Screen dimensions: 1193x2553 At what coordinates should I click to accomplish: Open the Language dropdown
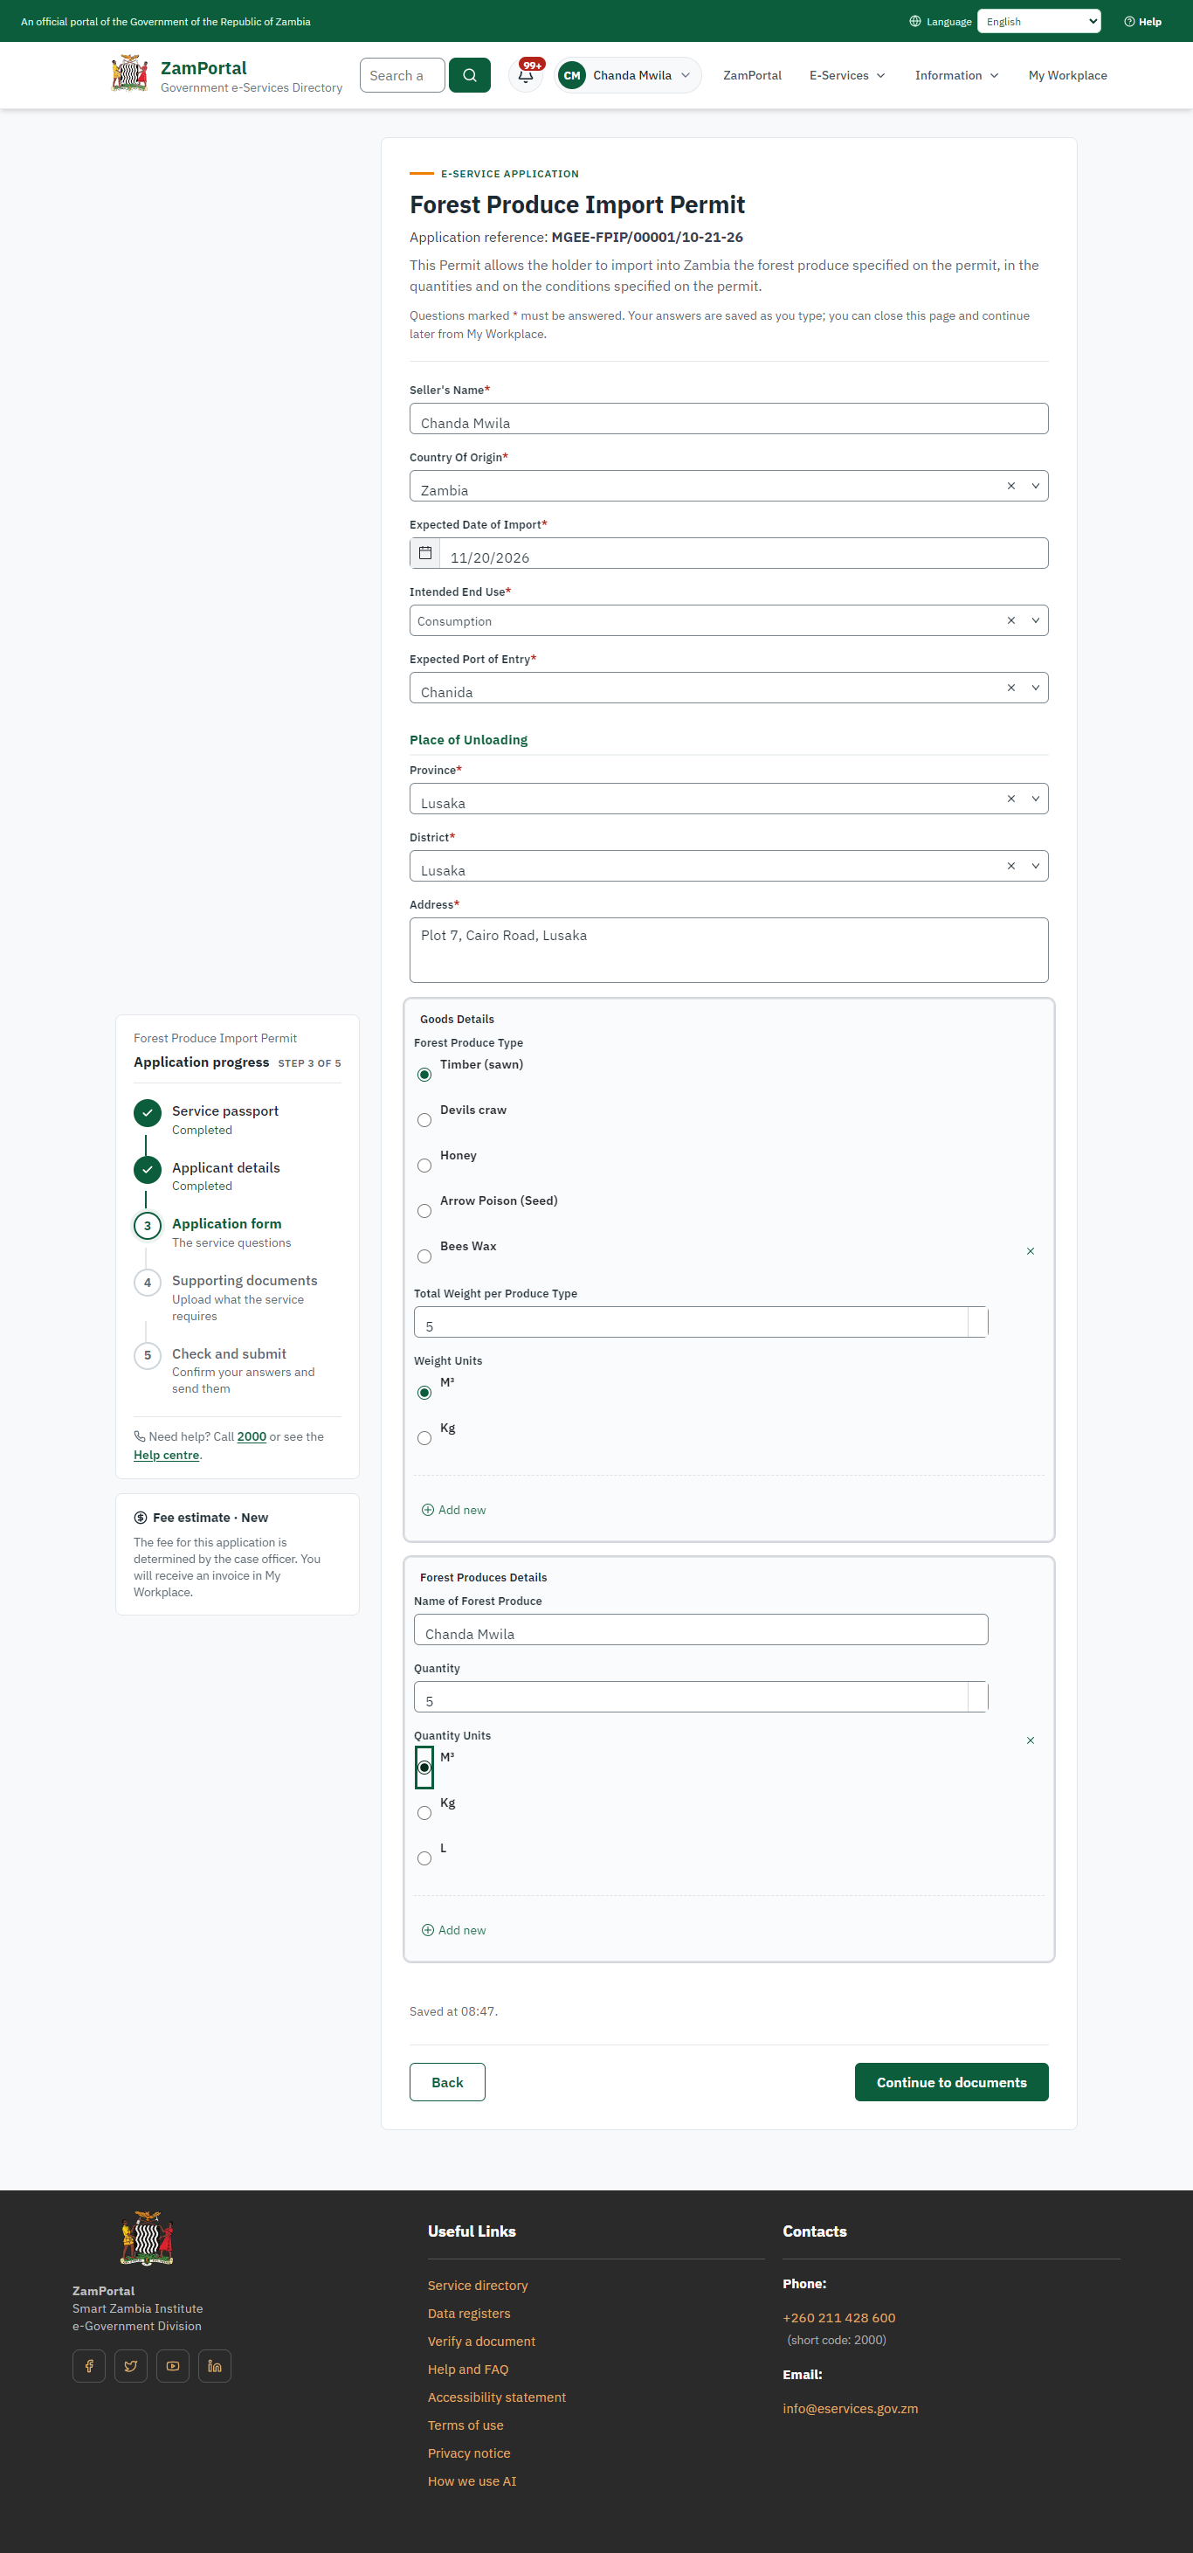pyautogui.click(x=1038, y=22)
